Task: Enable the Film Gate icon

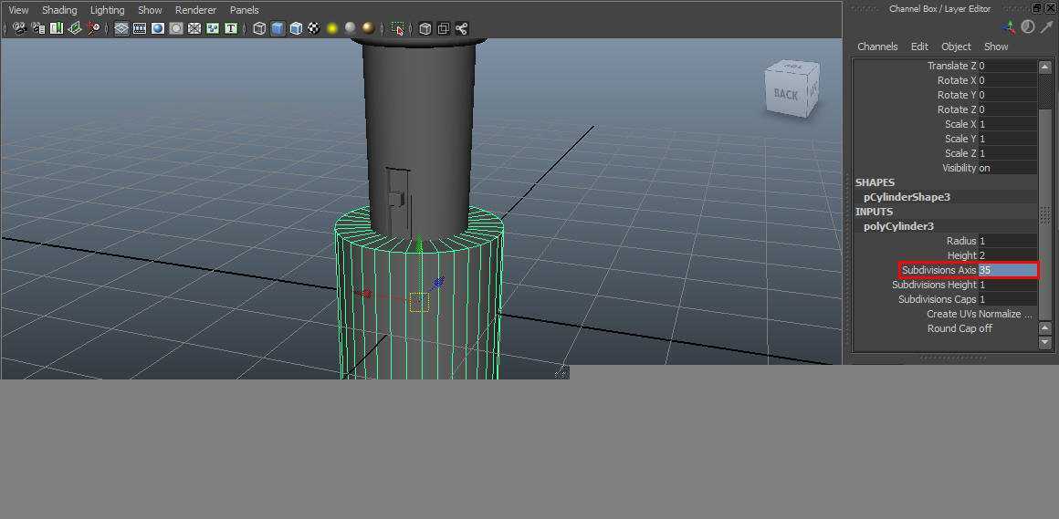Action: tap(140, 28)
